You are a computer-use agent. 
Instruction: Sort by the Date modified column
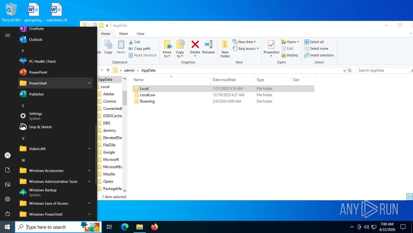point(233,80)
